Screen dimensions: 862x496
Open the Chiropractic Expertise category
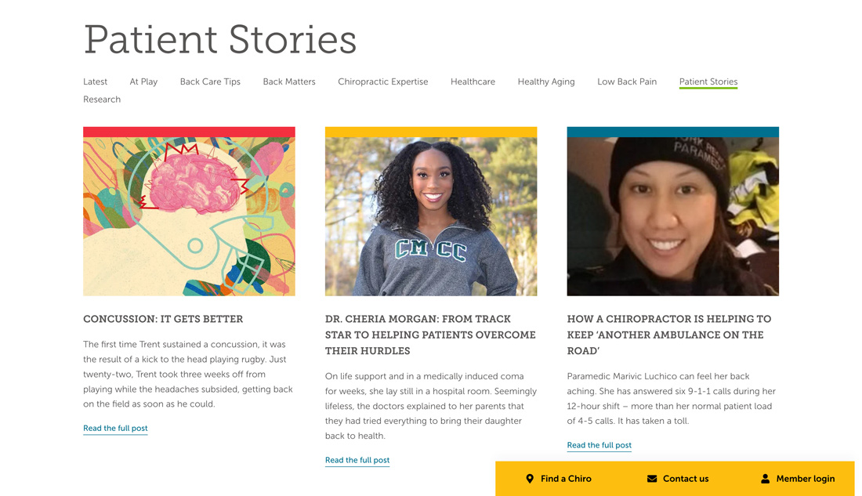(382, 81)
